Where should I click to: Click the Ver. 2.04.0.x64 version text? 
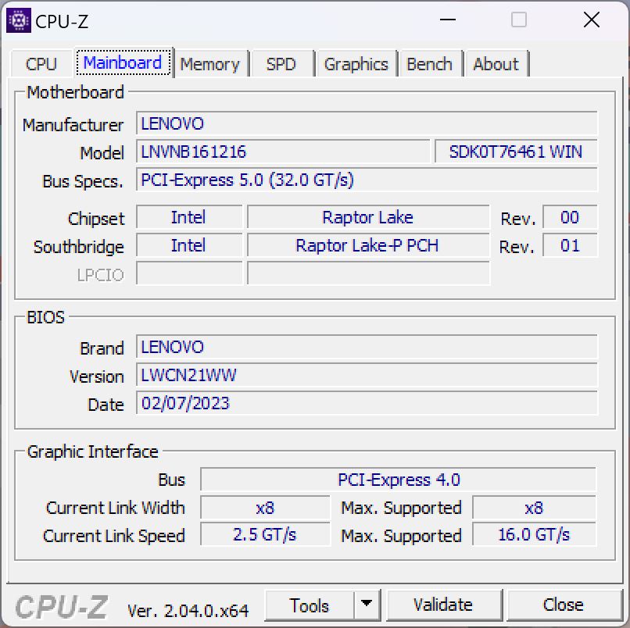point(188,611)
